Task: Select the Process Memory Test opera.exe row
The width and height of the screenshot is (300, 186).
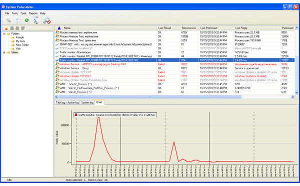Action: click(175, 41)
